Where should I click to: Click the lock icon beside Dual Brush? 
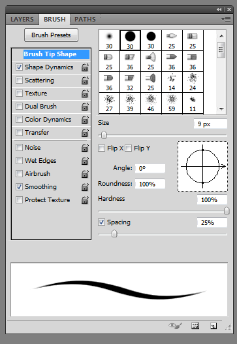click(85, 107)
